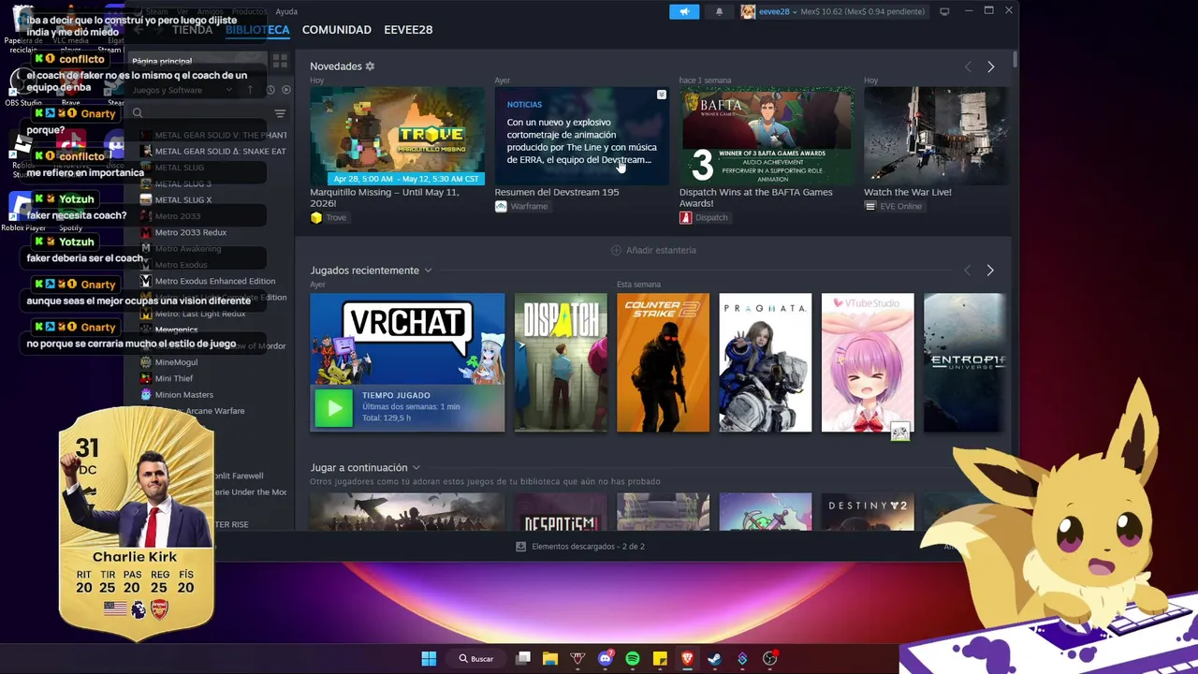Advance Jugados recientemente shelf with right arrow
Screen dimensions: 1198x674
coord(990,271)
